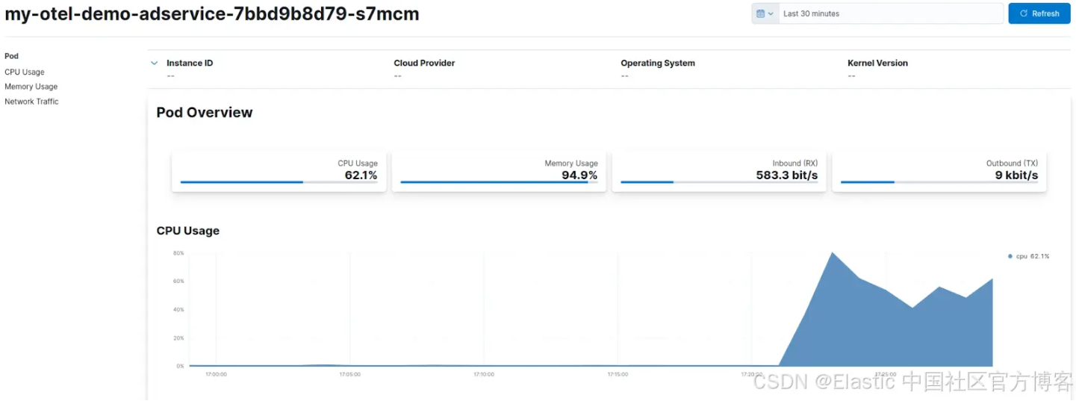Click the peak of the CPU area chart
The width and height of the screenshot is (1076, 401).
[832, 254]
